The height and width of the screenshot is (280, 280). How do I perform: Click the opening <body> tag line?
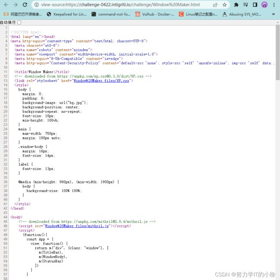coord(16,217)
